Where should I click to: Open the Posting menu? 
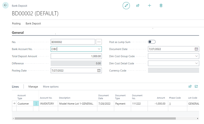tap(16, 24)
